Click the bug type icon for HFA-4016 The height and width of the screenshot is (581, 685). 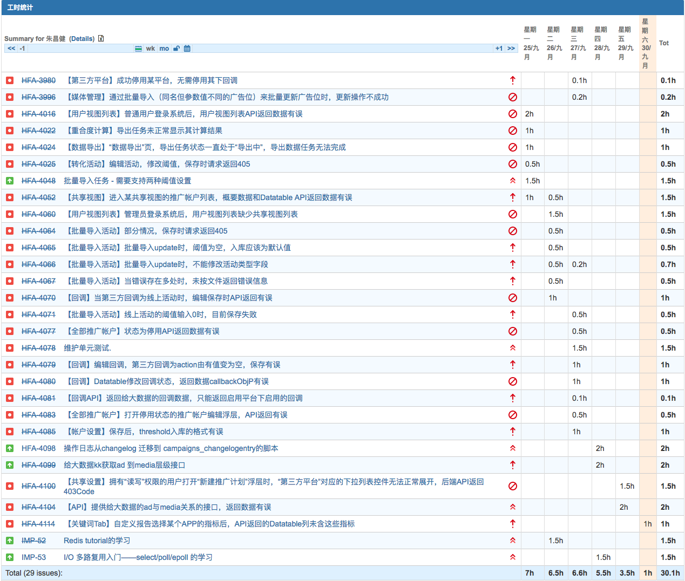10,114
